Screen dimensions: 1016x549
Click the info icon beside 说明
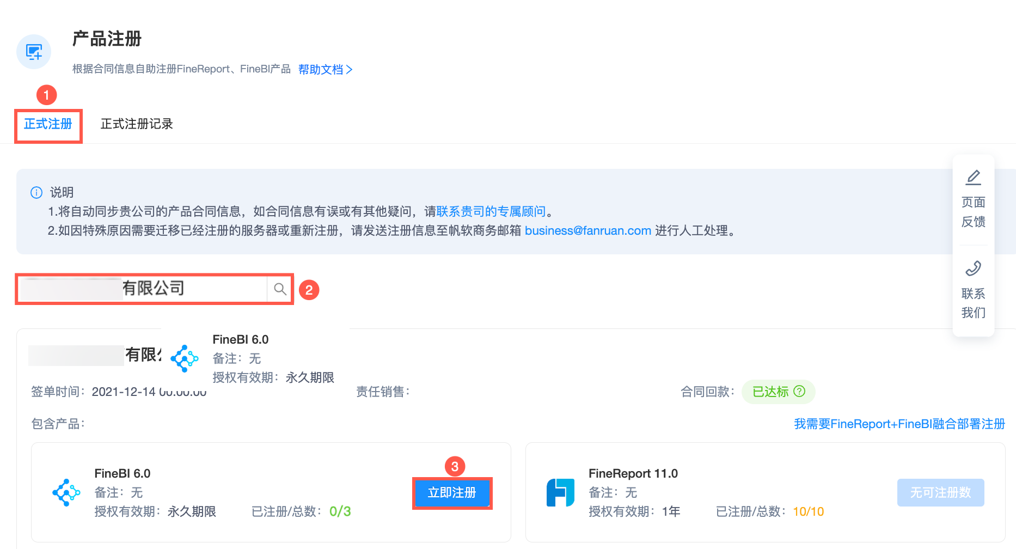(x=36, y=192)
